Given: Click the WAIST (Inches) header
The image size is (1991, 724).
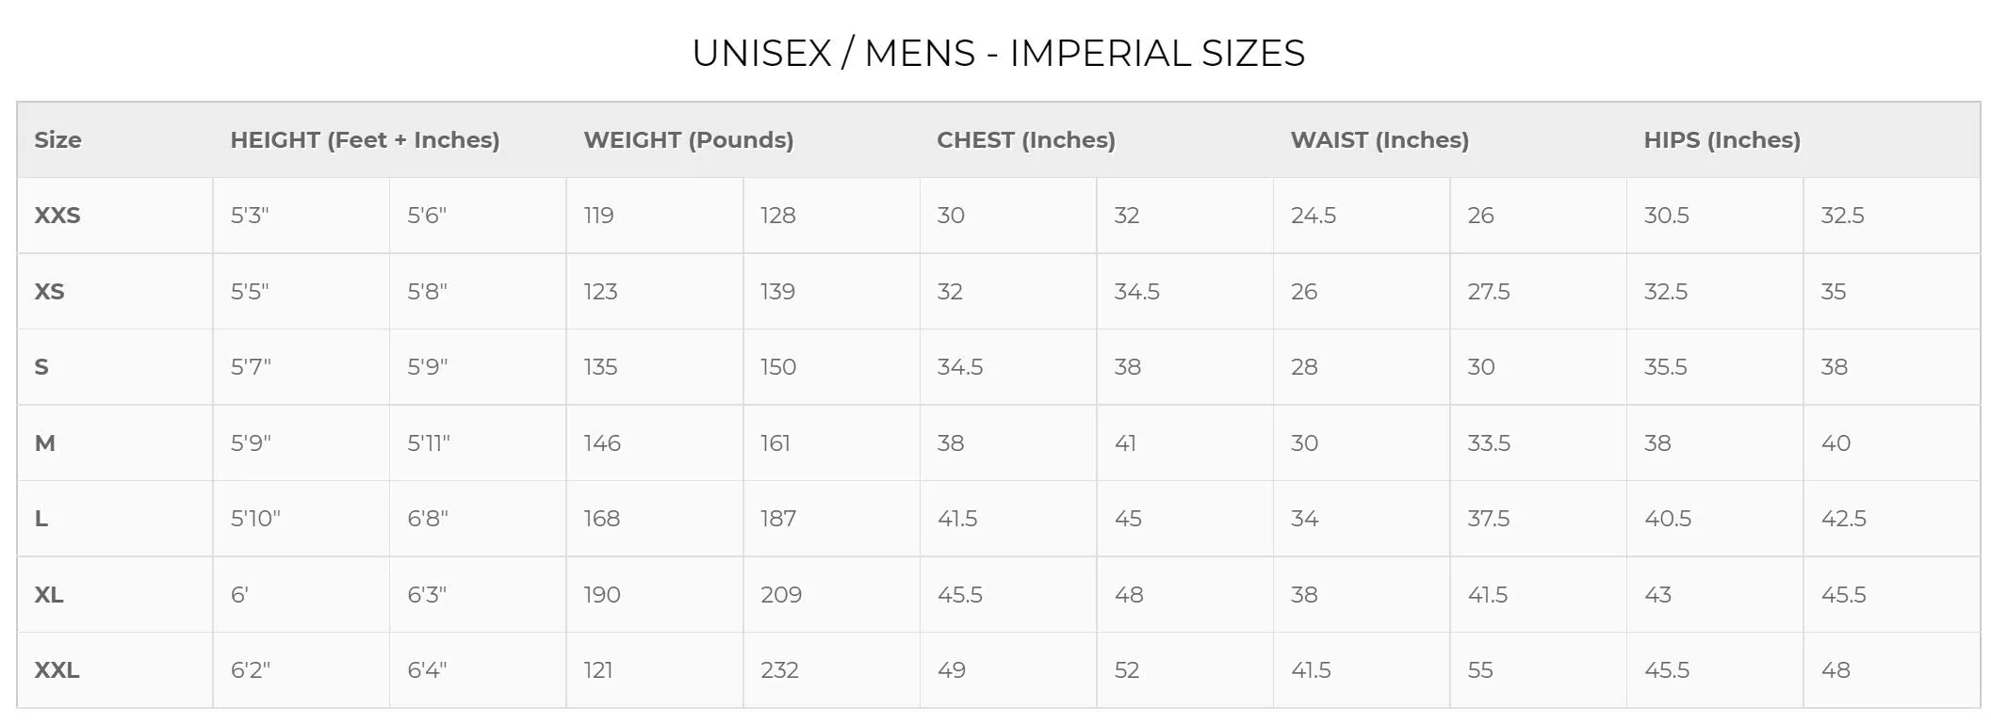Looking at the screenshot, I should [x=1379, y=140].
